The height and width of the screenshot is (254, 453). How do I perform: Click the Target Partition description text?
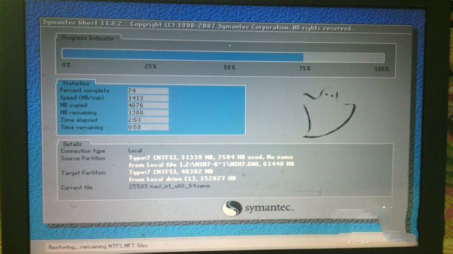[183, 176]
